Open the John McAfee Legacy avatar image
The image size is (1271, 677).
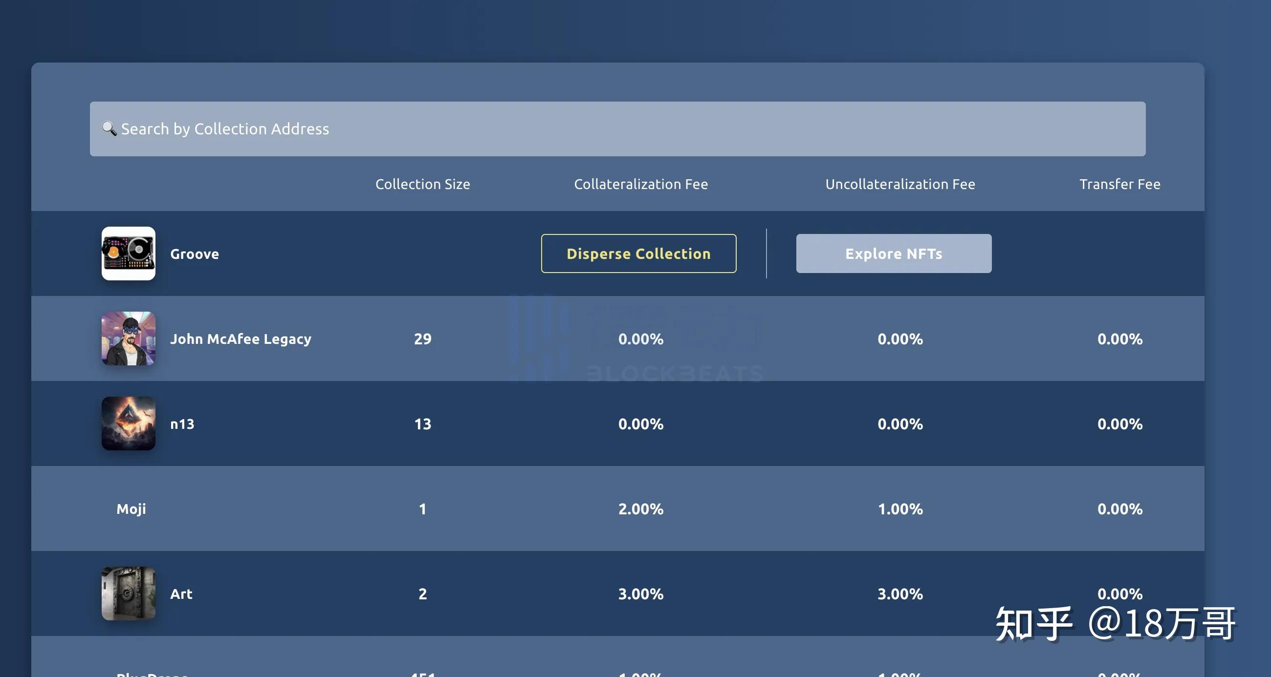[x=128, y=338]
